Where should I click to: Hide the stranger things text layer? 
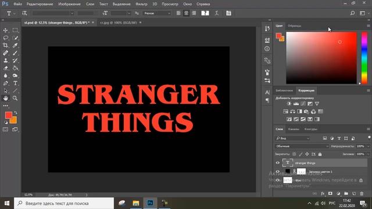278,163
